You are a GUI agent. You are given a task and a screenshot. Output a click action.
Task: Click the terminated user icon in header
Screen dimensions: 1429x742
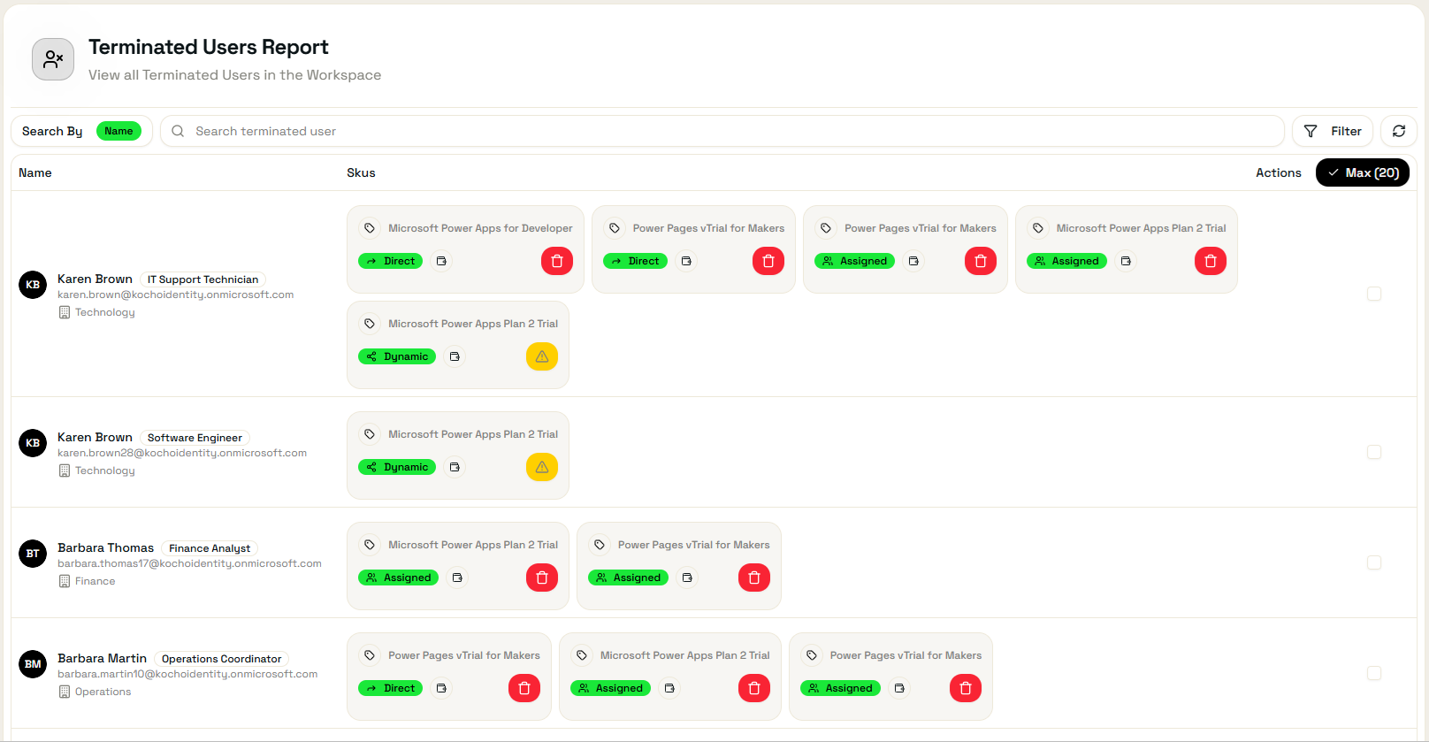(x=53, y=59)
